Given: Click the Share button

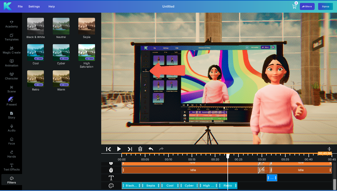Looking at the screenshot, I should tap(307, 6).
